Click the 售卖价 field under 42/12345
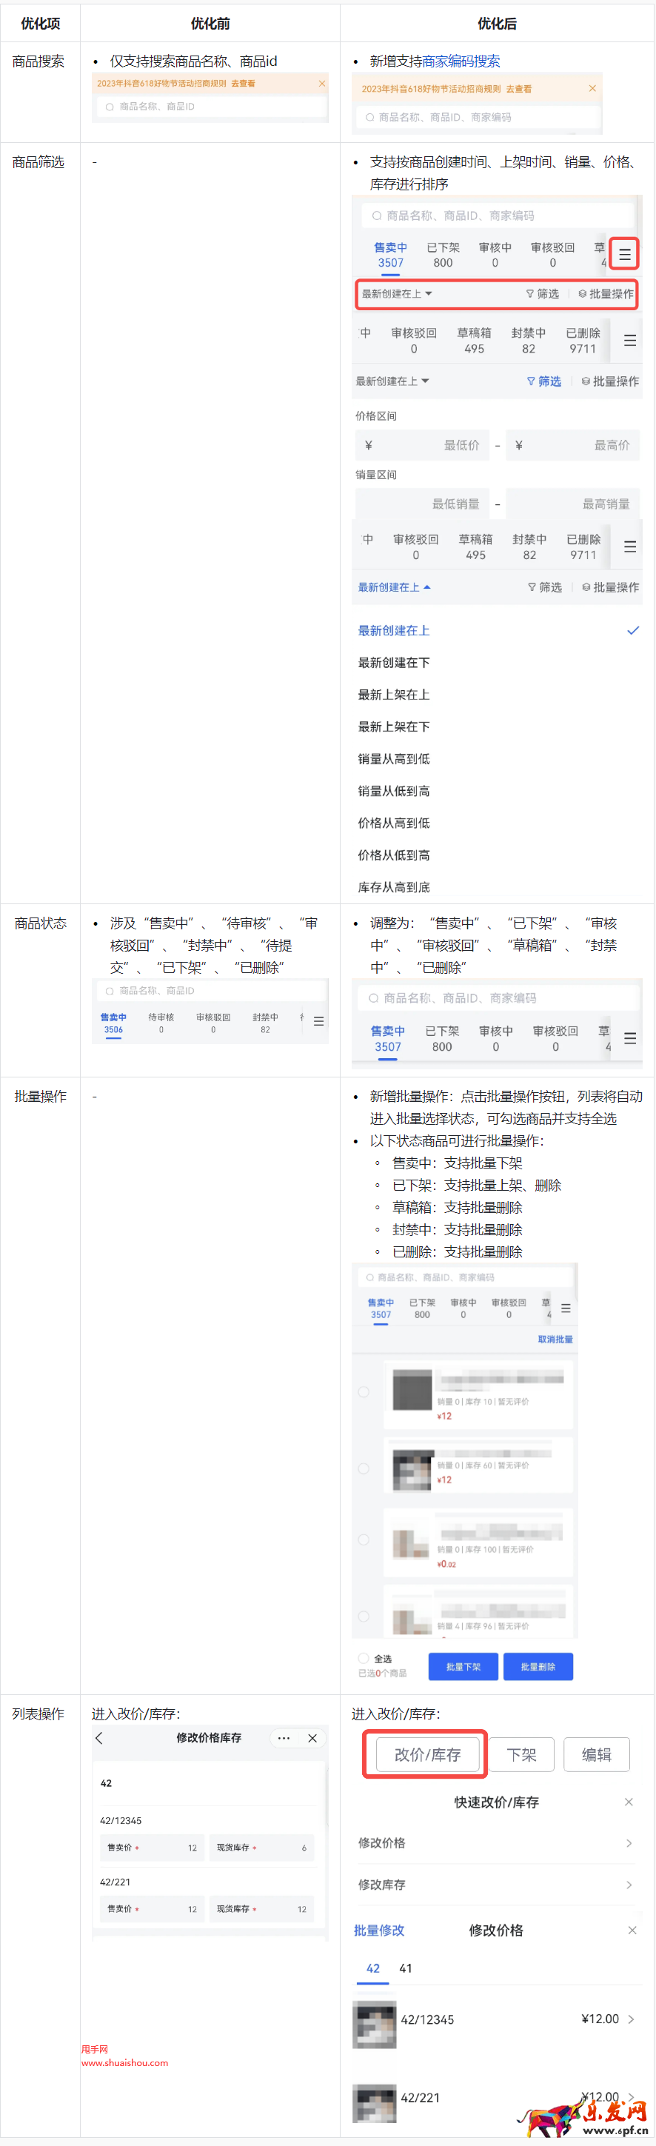This screenshot has height=2146, width=656. tap(153, 1848)
